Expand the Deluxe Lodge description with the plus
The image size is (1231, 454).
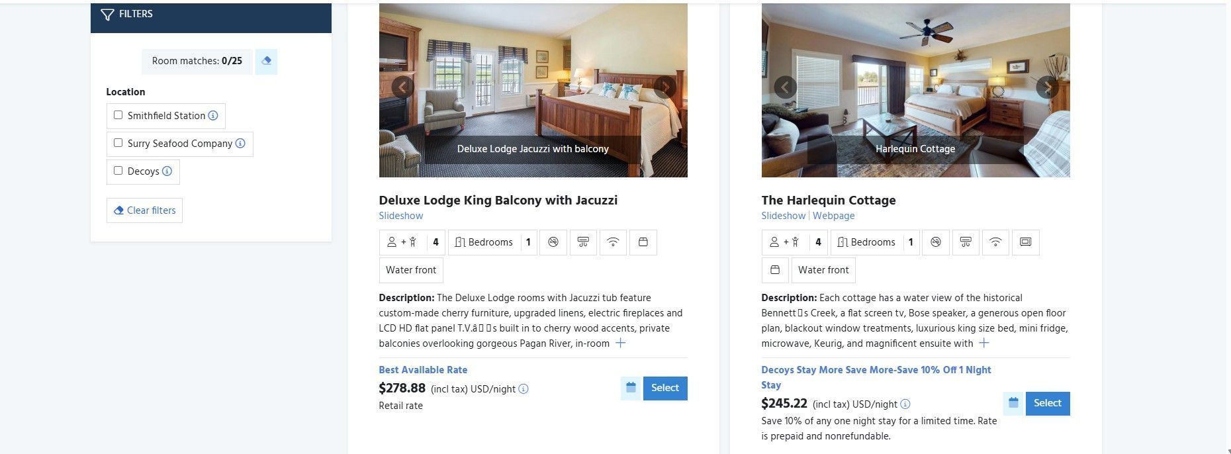click(621, 343)
